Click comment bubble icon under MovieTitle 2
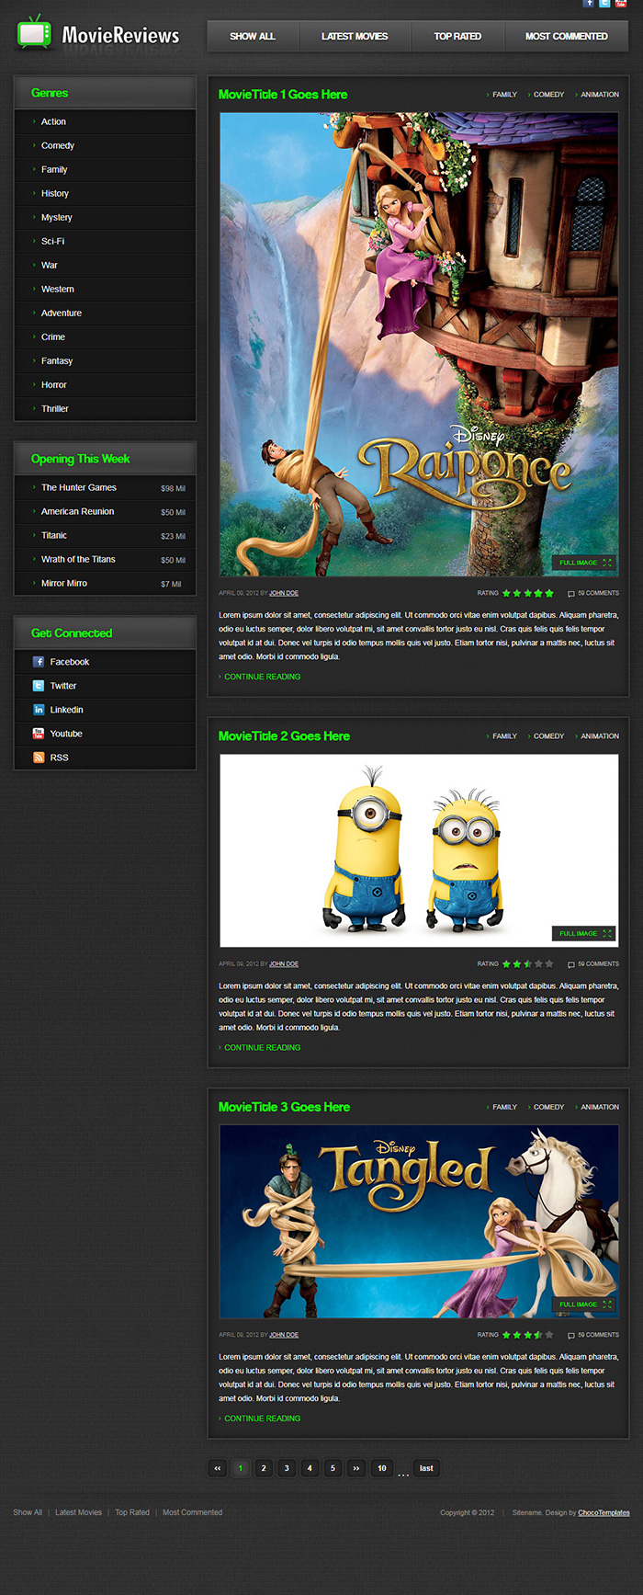Screen dimensions: 643x1595 (571, 965)
